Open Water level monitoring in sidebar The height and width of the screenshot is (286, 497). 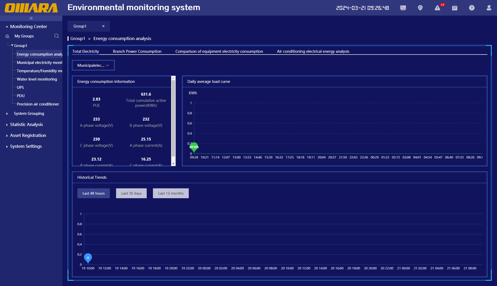37,79
